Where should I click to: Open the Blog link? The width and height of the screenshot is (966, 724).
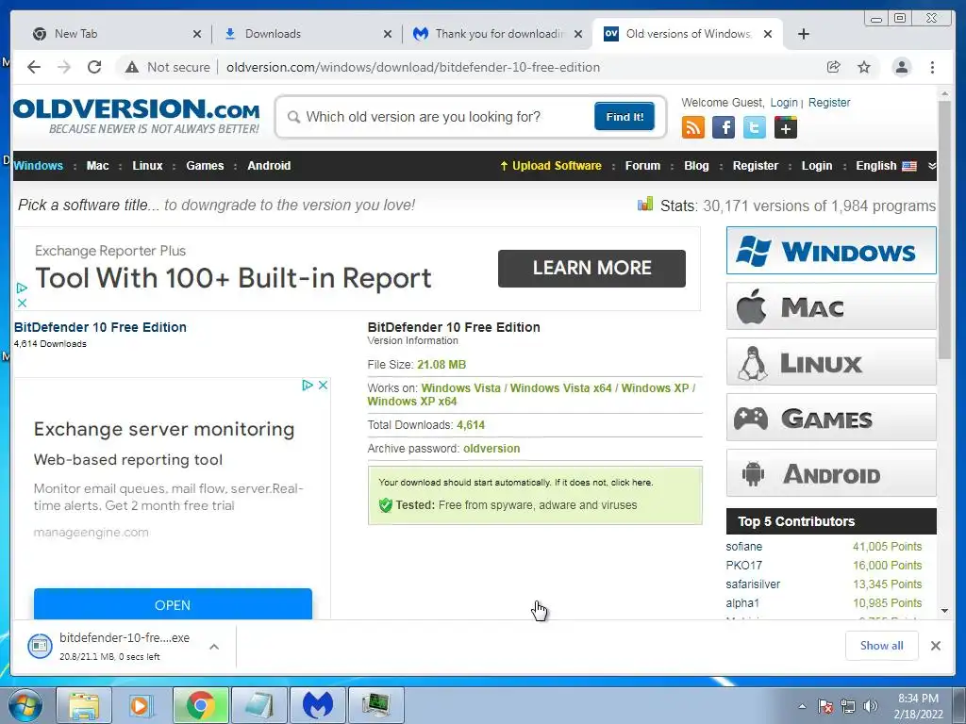[696, 166]
